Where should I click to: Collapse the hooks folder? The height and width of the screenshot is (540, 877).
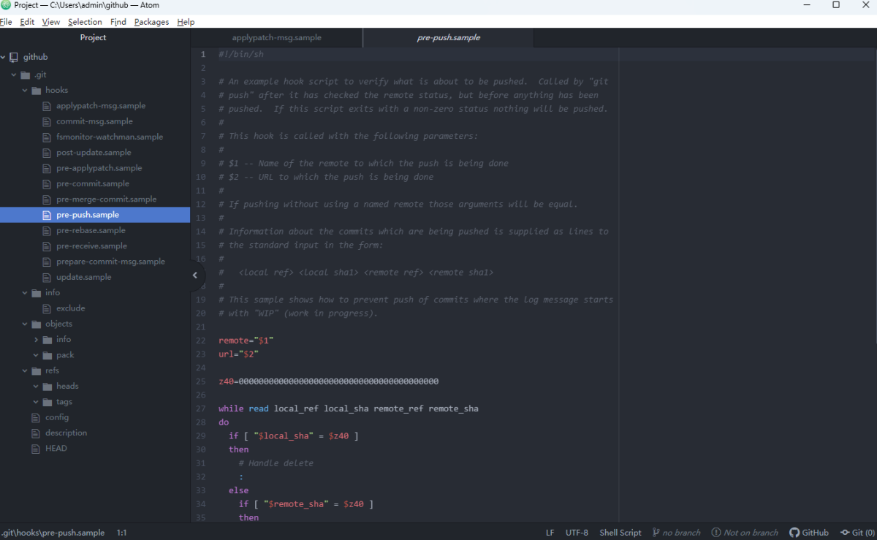56,91
